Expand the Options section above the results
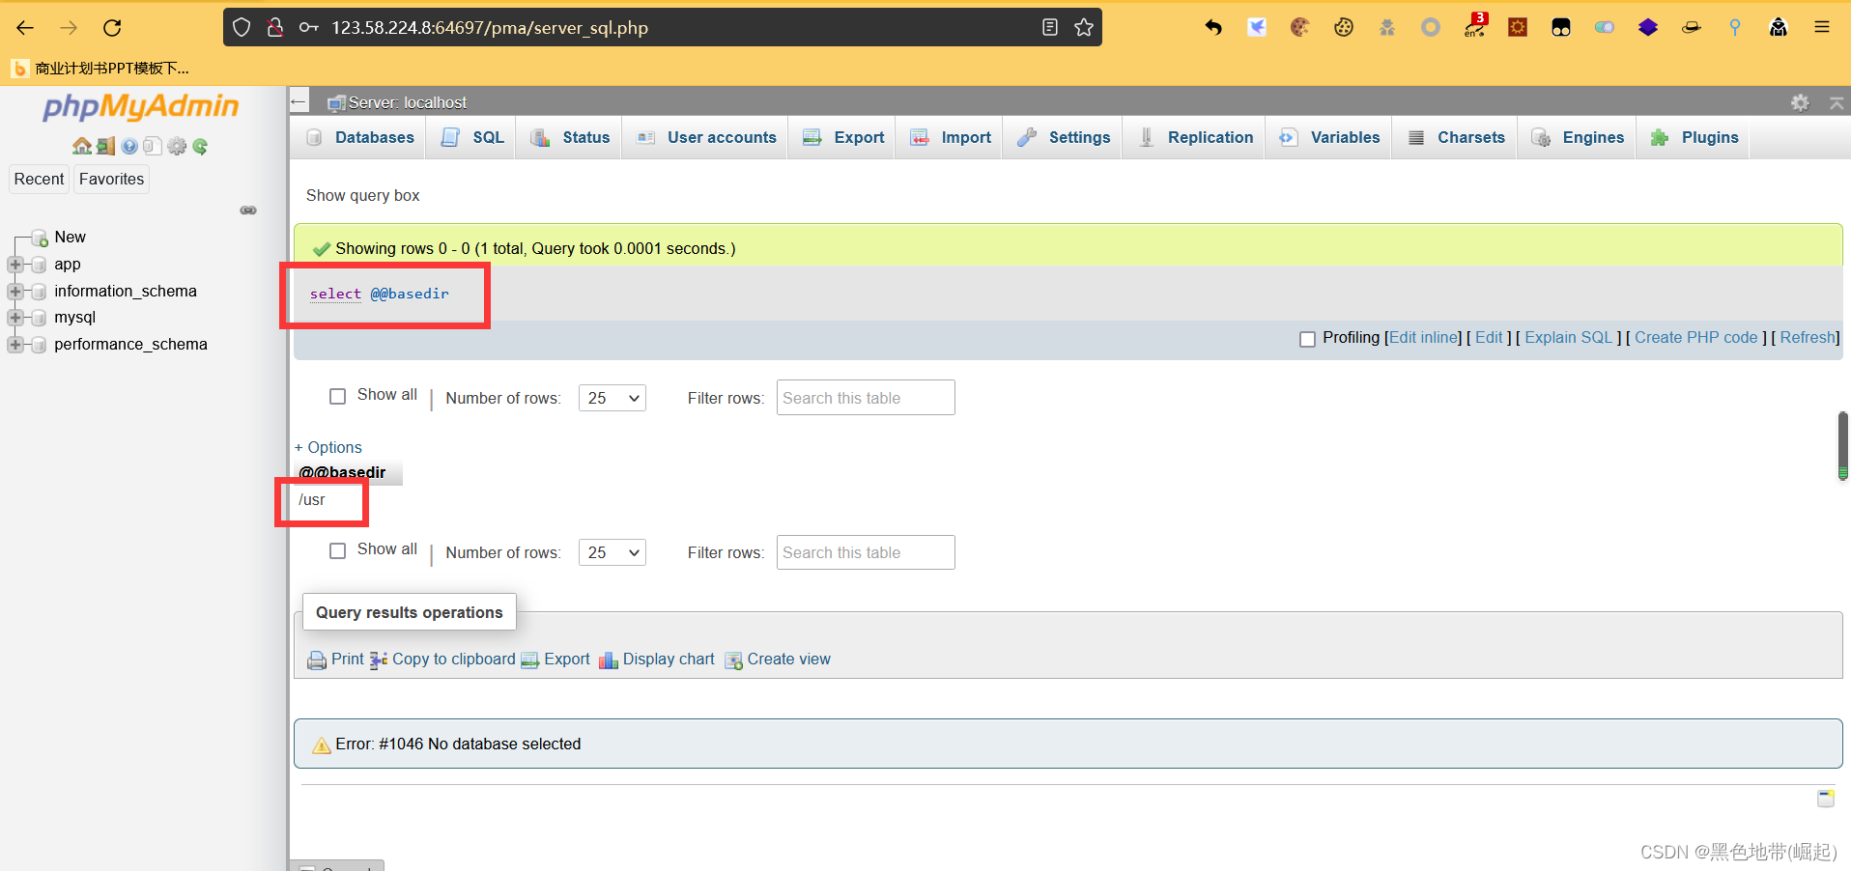The image size is (1851, 871). 327,447
